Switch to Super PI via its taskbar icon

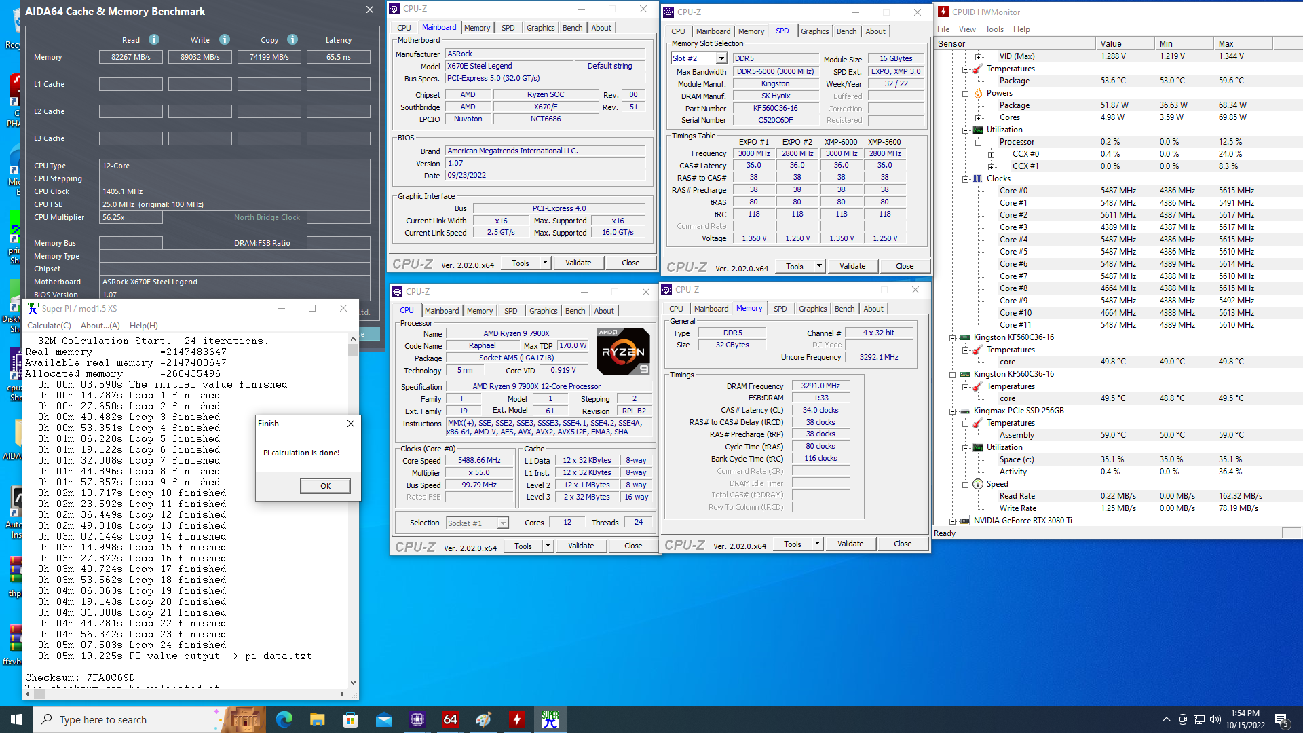(x=550, y=719)
